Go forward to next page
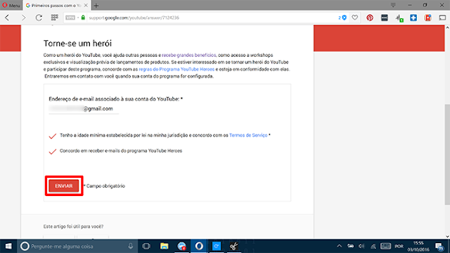Image resolution: width=450 pixels, height=253 pixels. [x=23, y=18]
